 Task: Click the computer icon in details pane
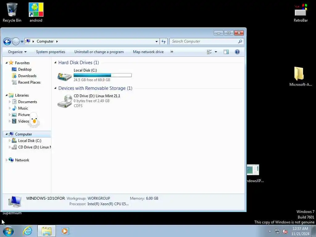click(x=15, y=202)
